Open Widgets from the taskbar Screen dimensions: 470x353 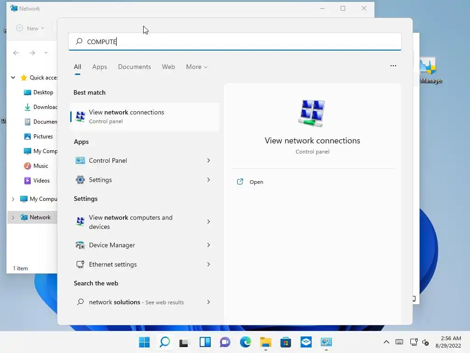(x=205, y=342)
